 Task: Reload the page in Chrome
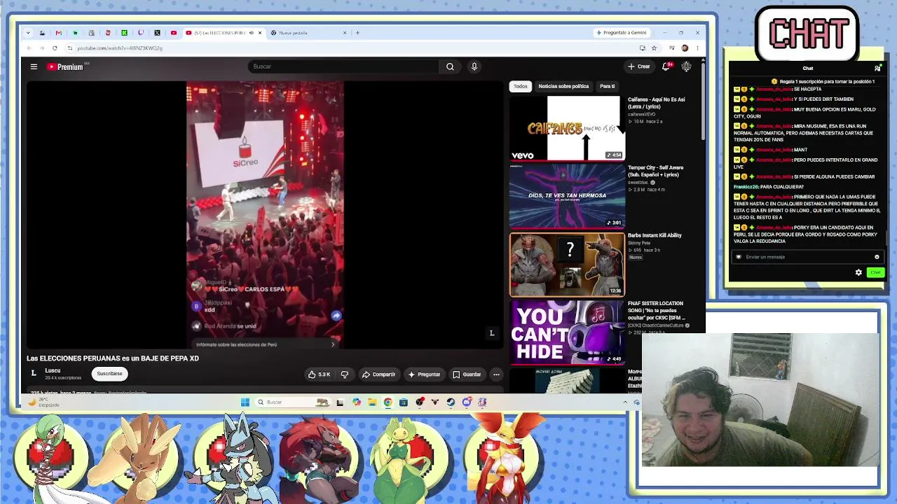[x=55, y=48]
